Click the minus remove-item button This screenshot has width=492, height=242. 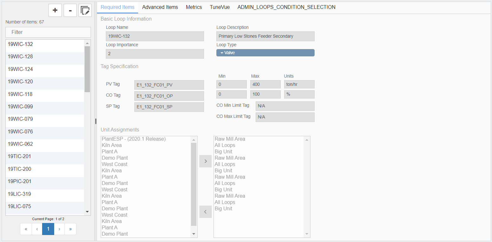click(x=70, y=10)
